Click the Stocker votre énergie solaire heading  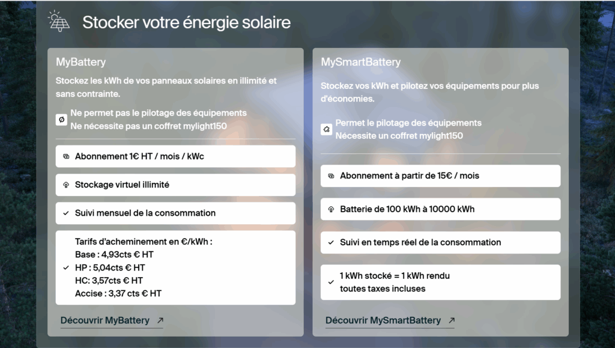[186, 22]
